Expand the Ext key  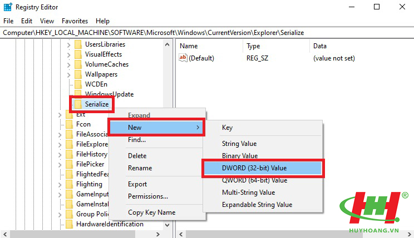60,115
